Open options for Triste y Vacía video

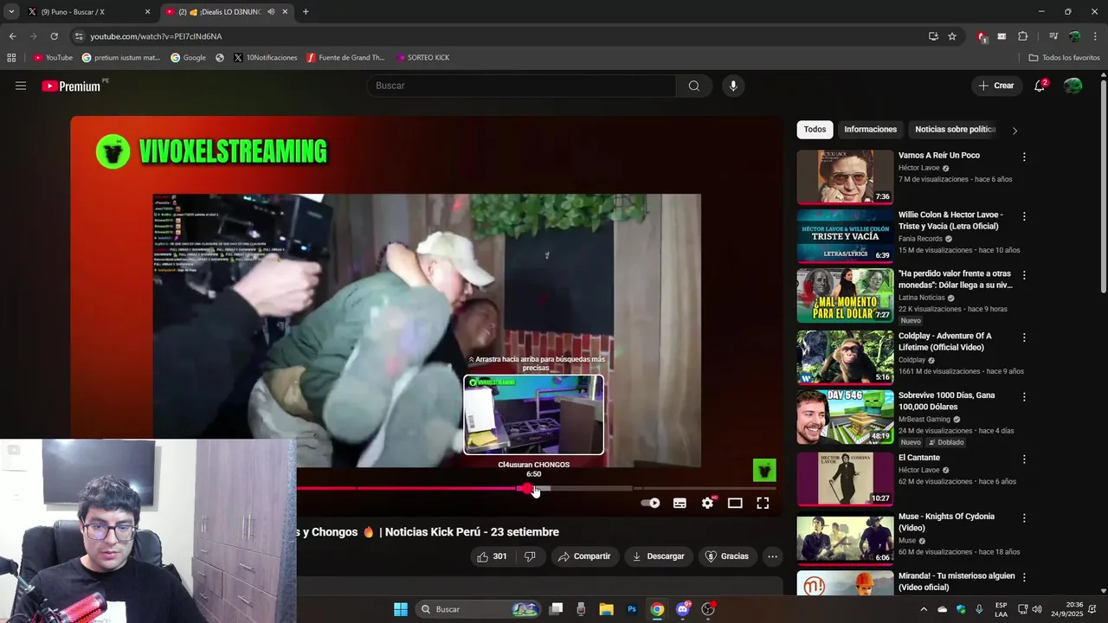(x=1024, y=216)
